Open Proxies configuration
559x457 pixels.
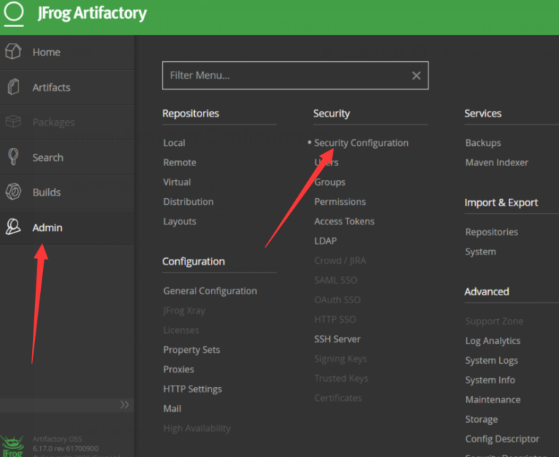click(x=179, y=370)
